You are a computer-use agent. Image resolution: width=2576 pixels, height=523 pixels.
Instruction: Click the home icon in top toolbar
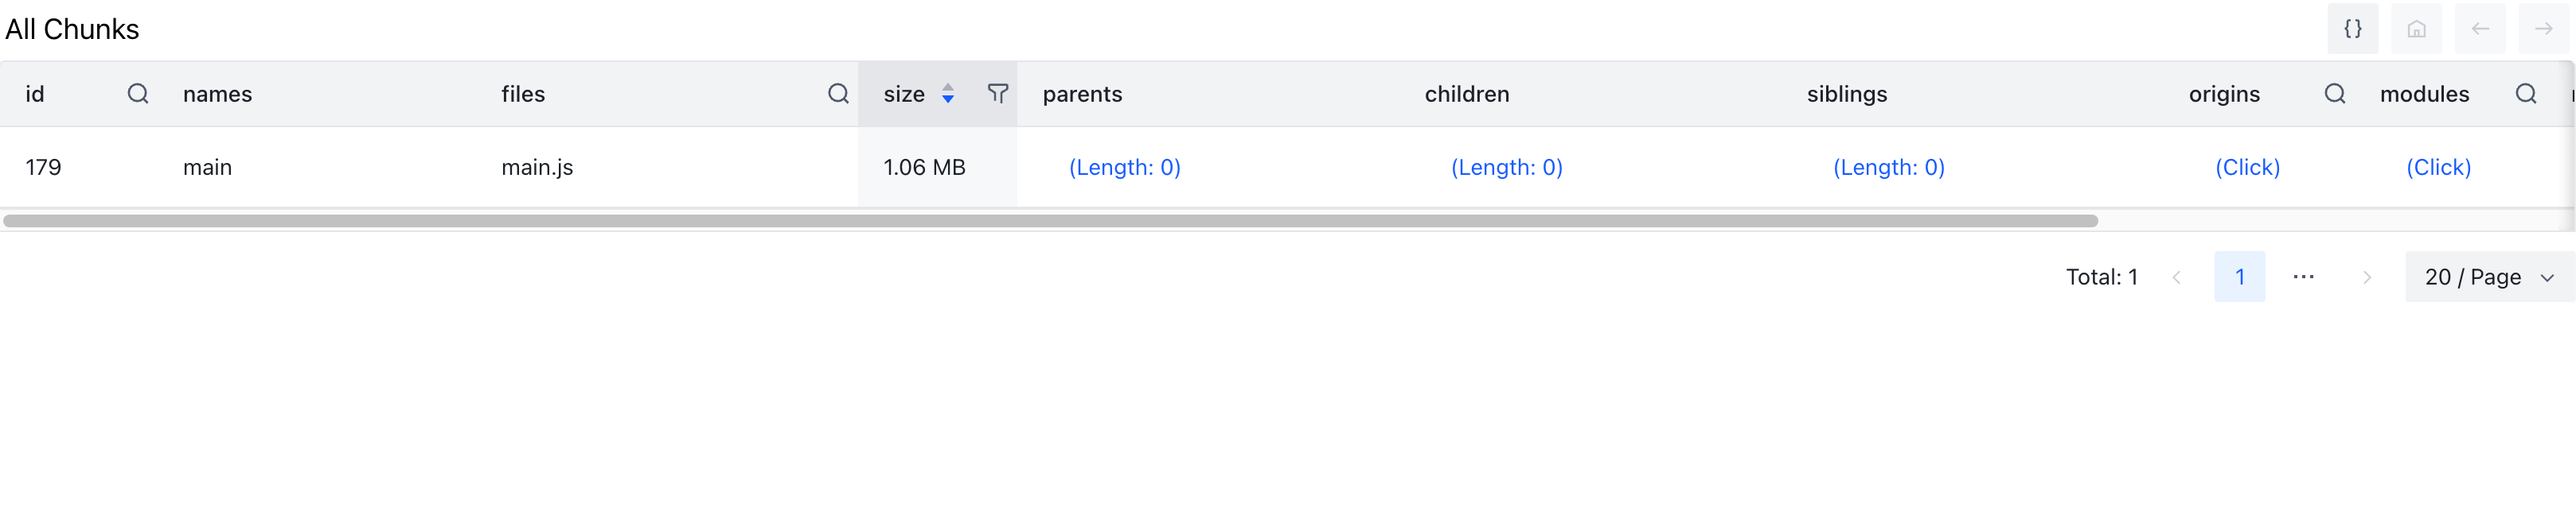coord(2416,29)
